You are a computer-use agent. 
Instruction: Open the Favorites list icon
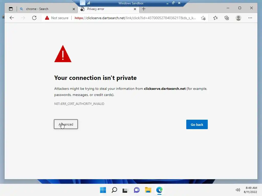[x=215, y=18]
